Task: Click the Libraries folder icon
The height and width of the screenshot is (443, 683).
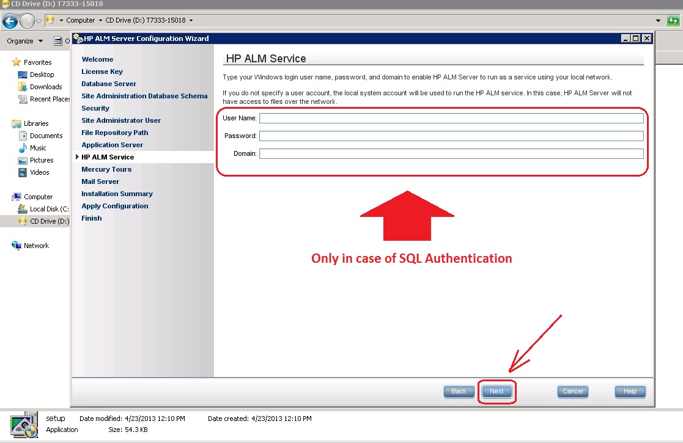Action: point(17,123)
